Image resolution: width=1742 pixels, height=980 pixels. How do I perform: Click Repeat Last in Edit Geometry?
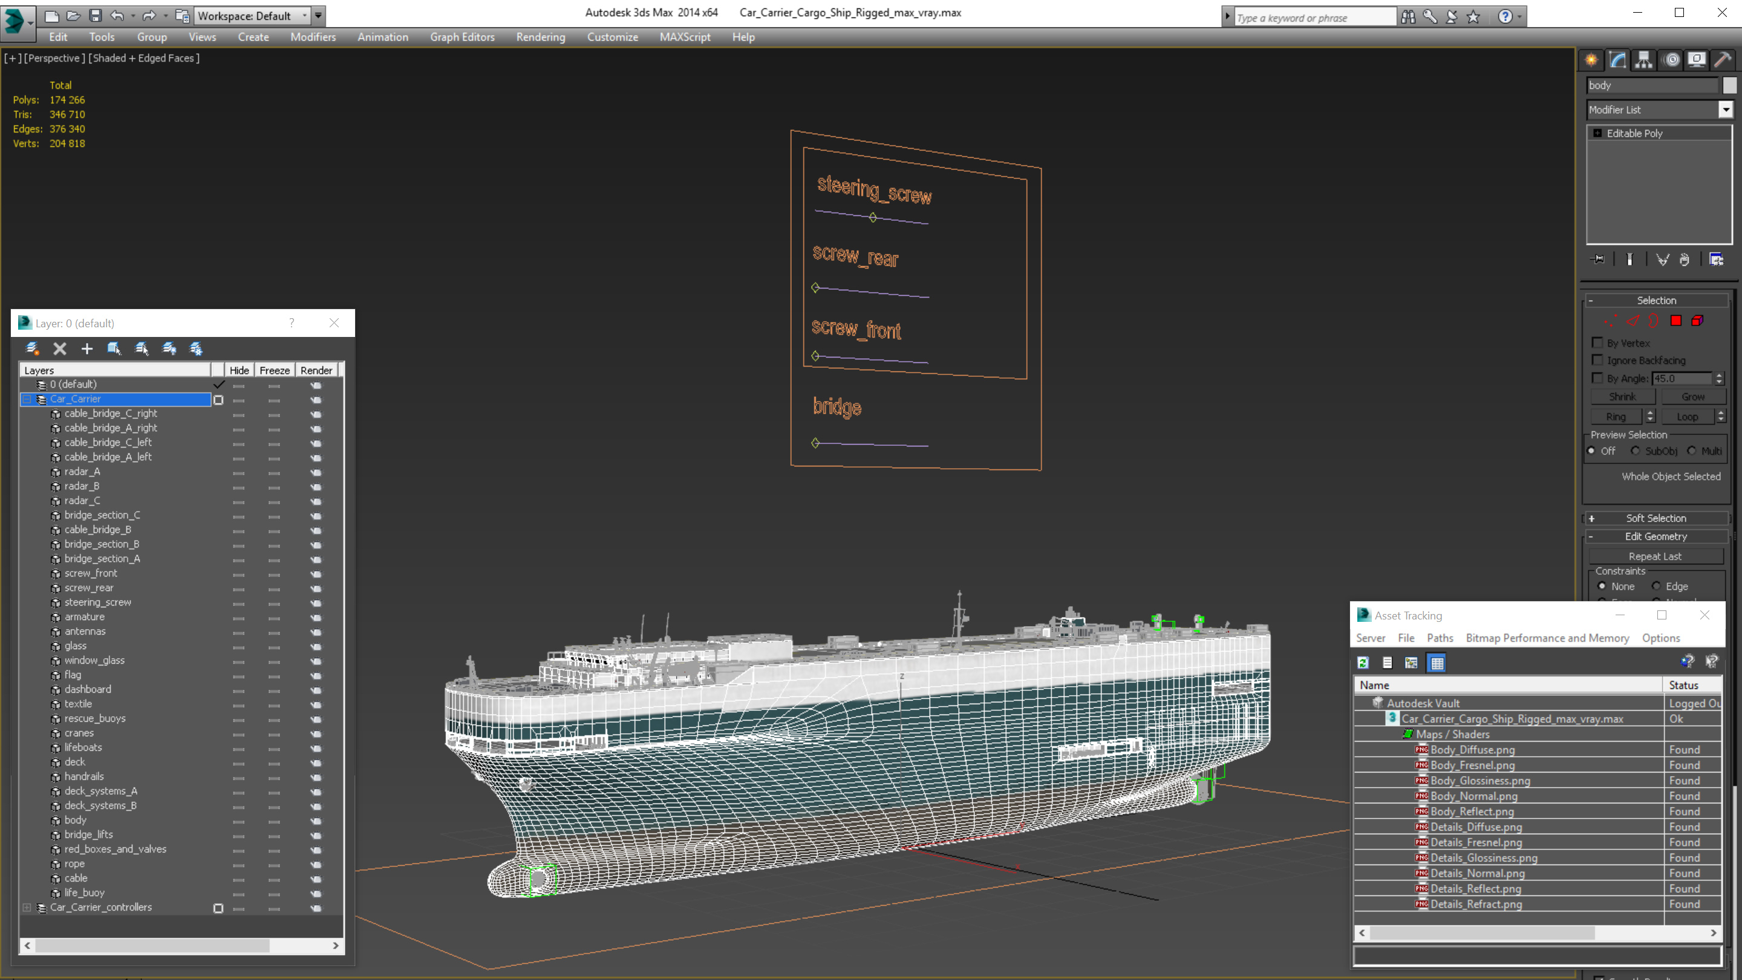tap(1655, 555)
